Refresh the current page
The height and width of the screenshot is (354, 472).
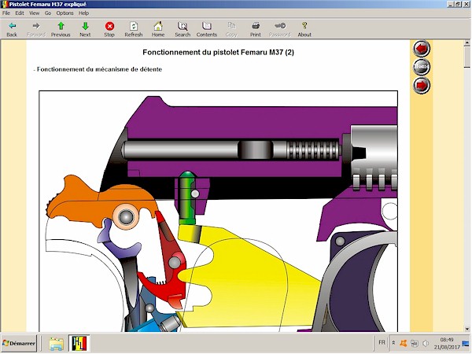click(x=134, y=29)
